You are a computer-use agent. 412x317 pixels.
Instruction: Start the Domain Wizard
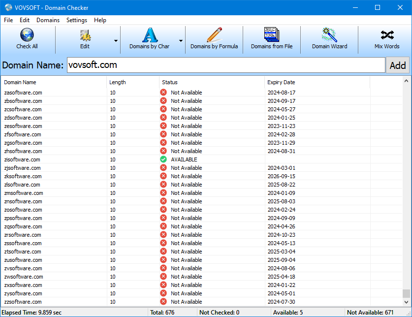pos(329,39)
